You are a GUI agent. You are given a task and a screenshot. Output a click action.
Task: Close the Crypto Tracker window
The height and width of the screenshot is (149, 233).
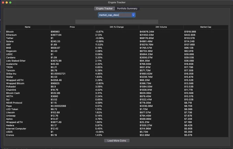point(3,2)
